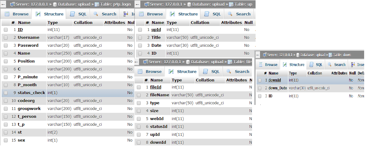Tick the checkbox for the down_Date row
The image size is (367, 152).
[x=260, y=88]
